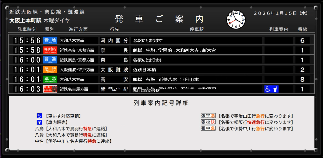Select the 河内国分 destination
Screen dimensions: 323x158
[114, 41]
